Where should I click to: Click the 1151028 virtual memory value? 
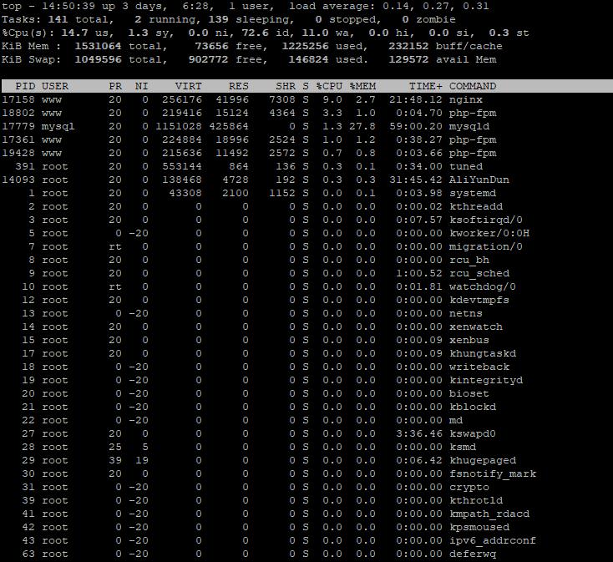[x=179, y=126]
